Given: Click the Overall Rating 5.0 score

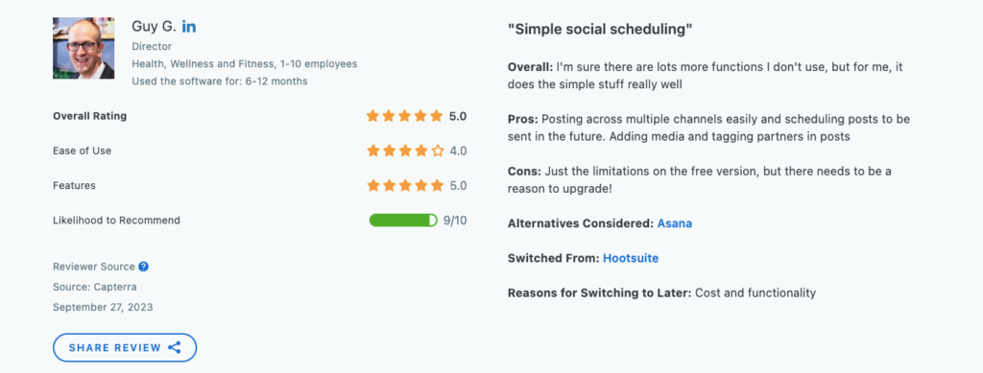Looking at the screenshot, I should coord(458,116).
